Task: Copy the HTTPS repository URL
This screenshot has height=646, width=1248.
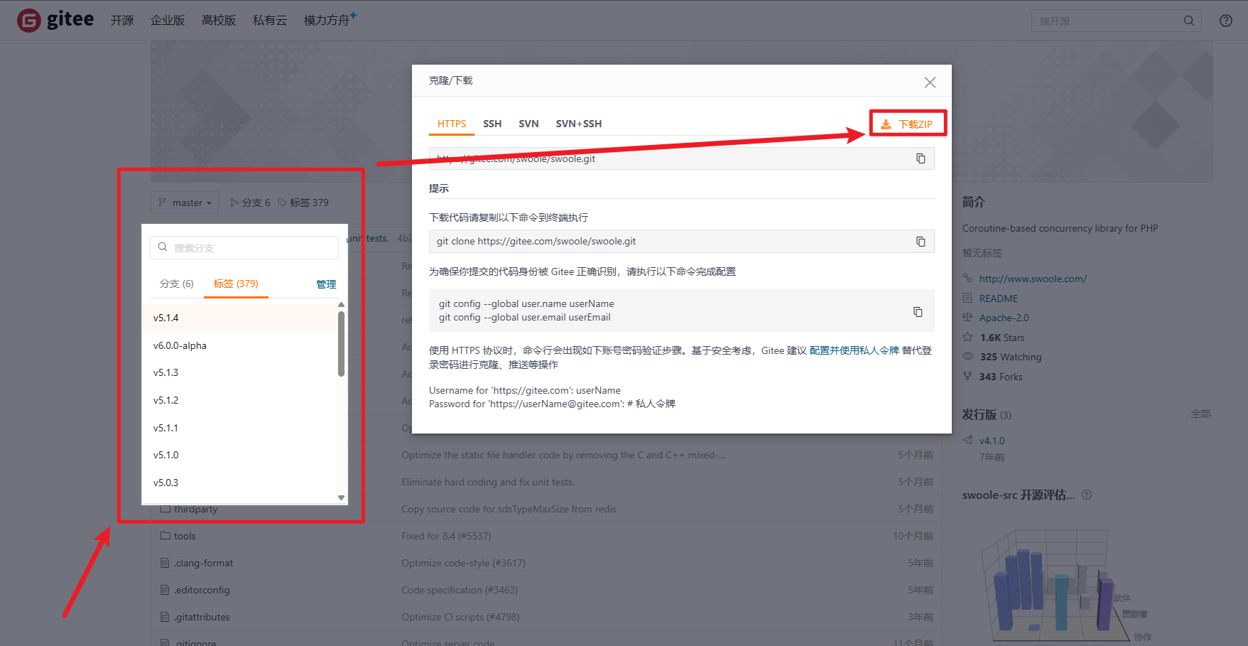Action: pyautogui.click(x=921, y=158)
